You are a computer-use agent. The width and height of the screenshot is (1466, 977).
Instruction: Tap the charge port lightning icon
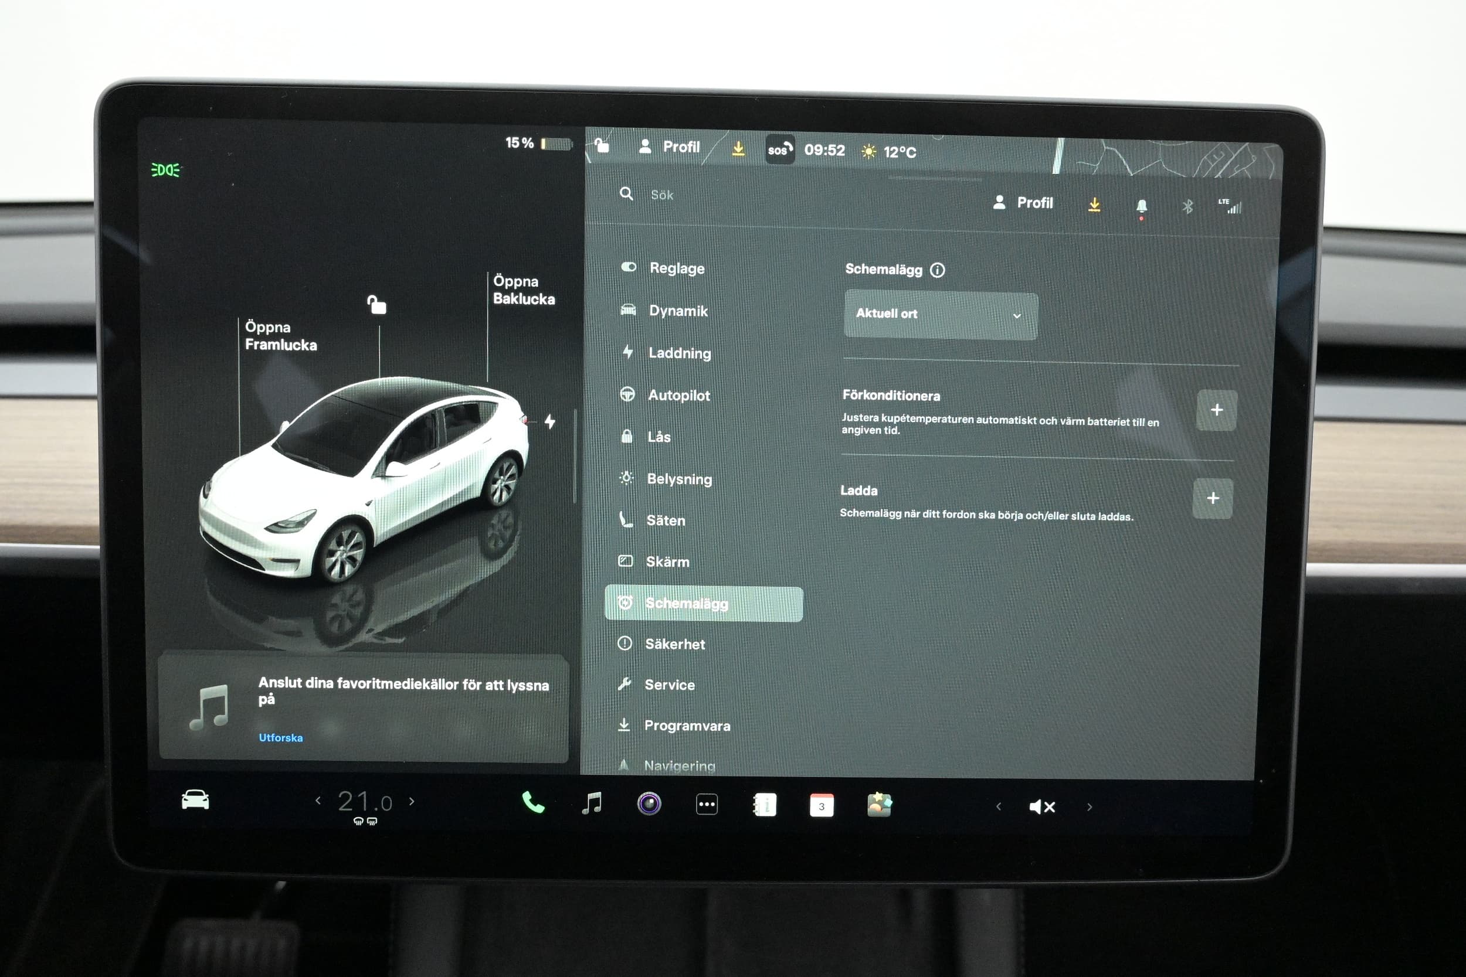[x=550, y=421]
